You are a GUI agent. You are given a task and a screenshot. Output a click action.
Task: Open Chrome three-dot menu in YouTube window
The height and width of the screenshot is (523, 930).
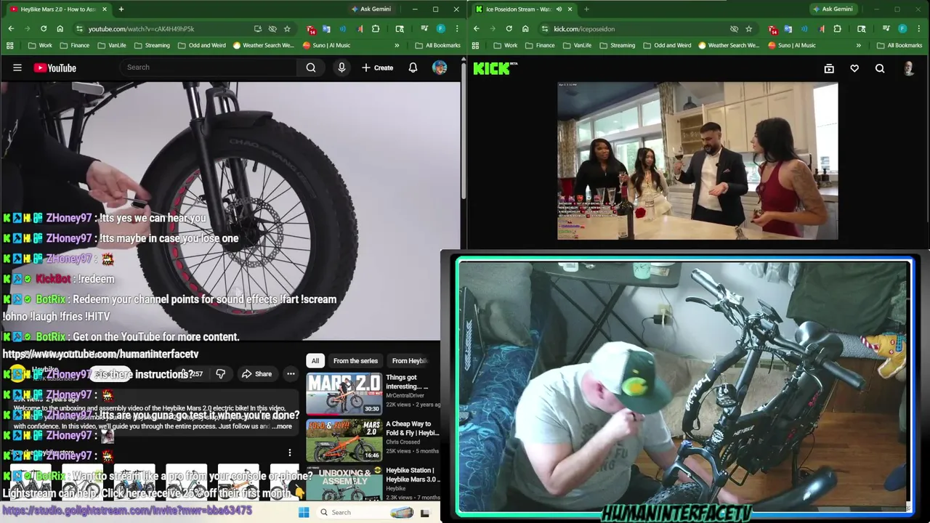456,28
